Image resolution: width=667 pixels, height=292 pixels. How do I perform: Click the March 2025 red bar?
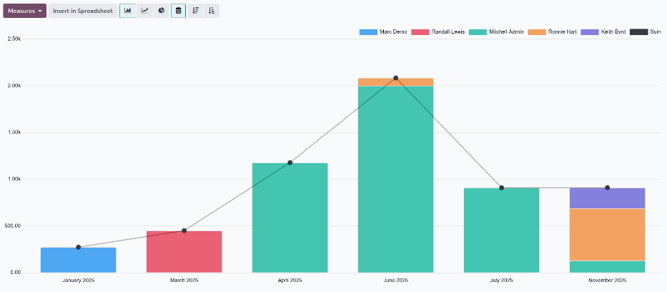(184, 252)
